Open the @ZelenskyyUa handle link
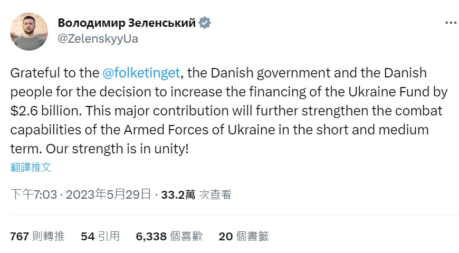 tap(98, 39)
